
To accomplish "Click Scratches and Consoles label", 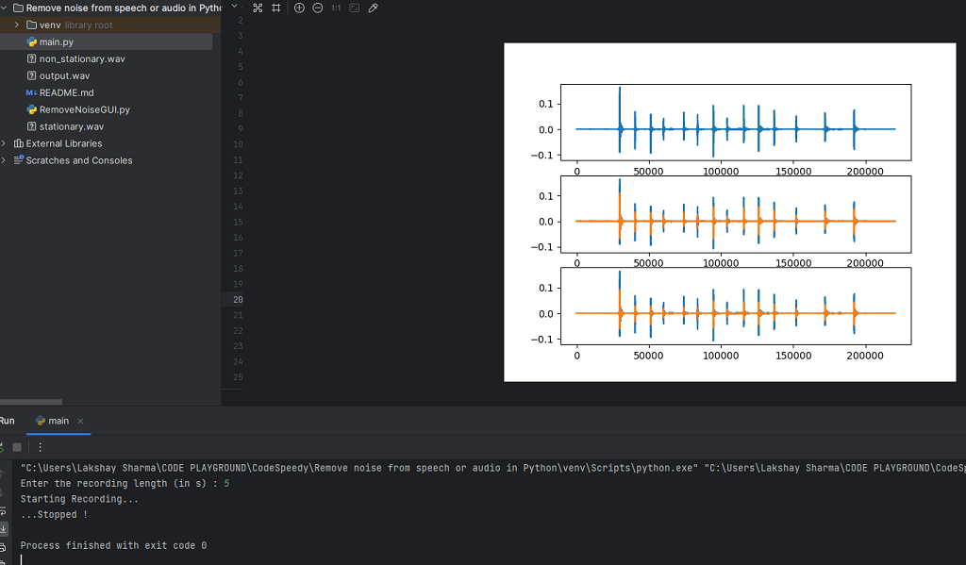I will point(79,160).
